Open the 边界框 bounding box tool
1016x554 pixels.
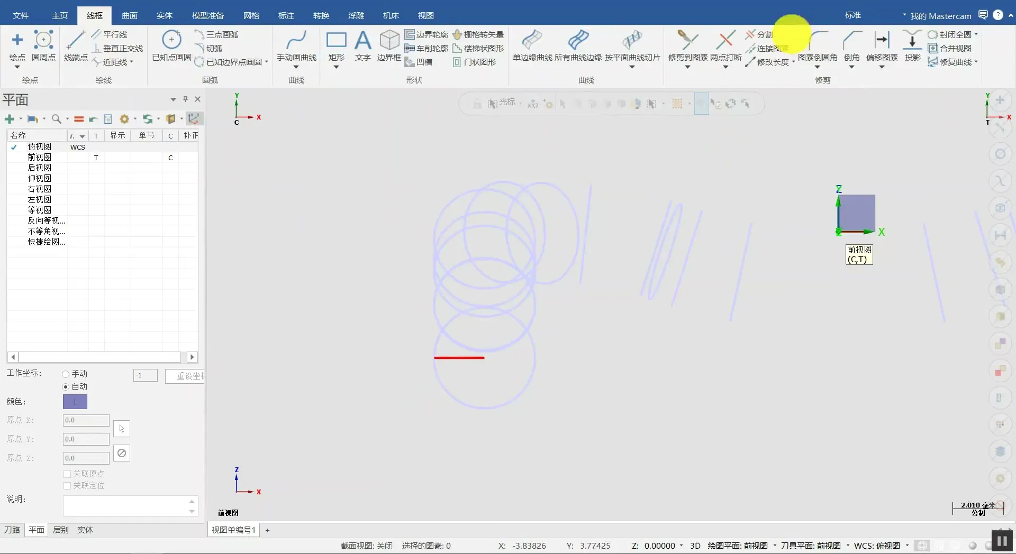(x=389, y=45)
